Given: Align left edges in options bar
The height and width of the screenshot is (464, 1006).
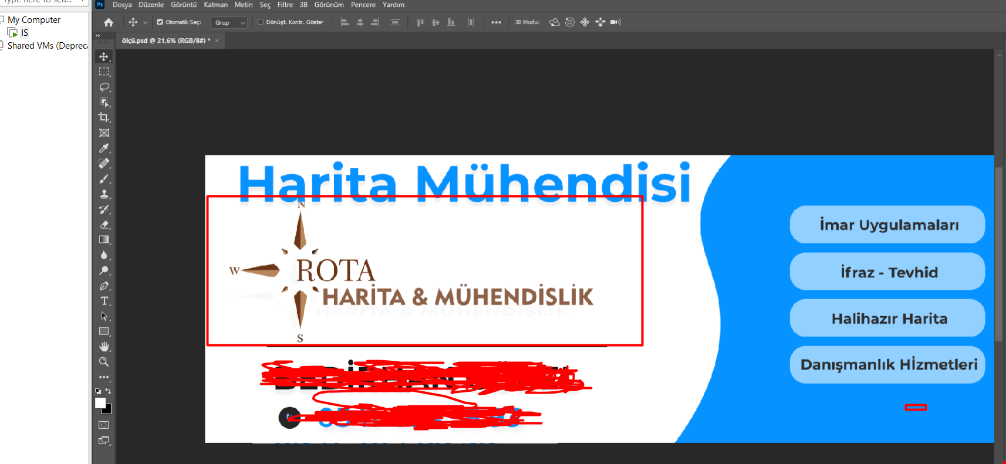Looking at the screenshot, I should point(345,22).
